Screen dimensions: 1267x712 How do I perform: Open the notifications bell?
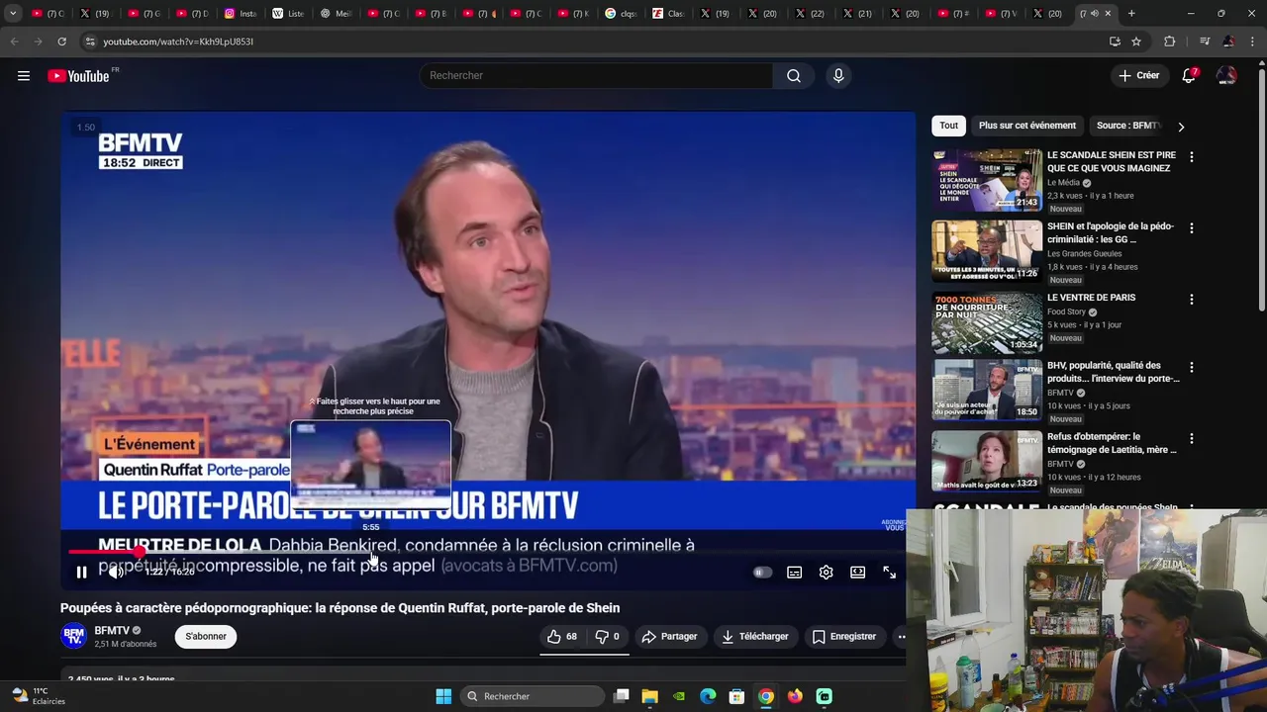[1189, 76]
